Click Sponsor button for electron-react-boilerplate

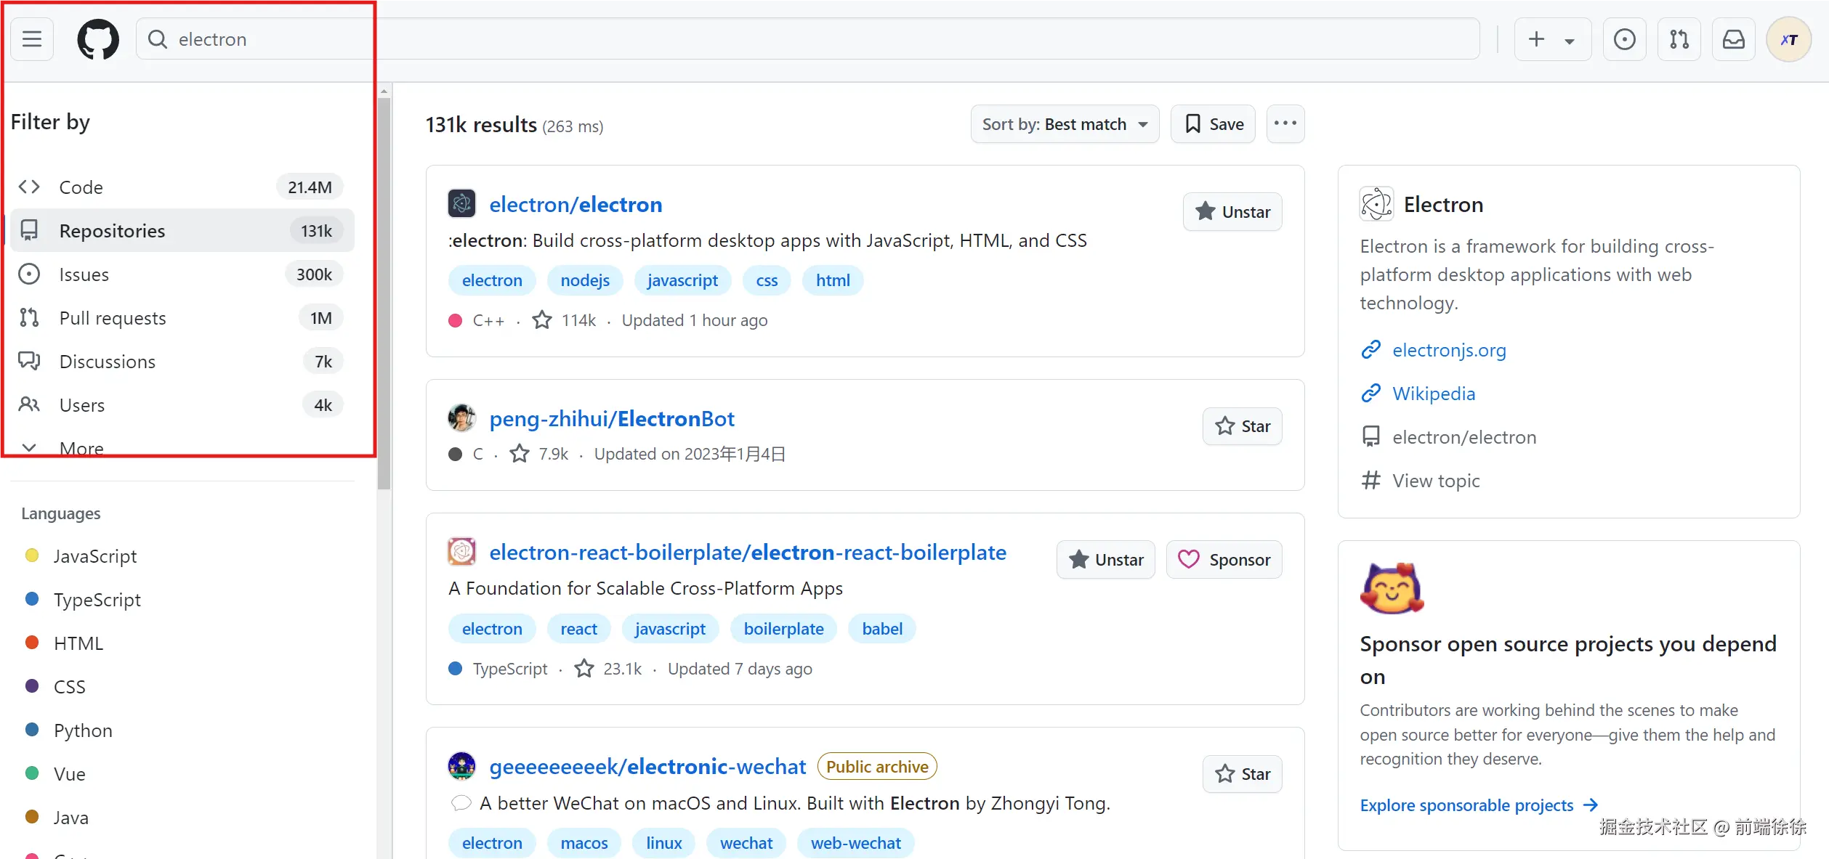coord(1224,560)
